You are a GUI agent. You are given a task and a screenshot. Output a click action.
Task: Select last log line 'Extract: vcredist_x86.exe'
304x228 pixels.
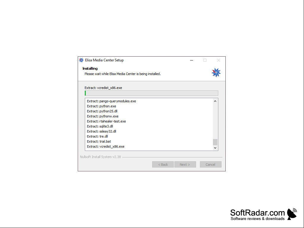(106, 146)
